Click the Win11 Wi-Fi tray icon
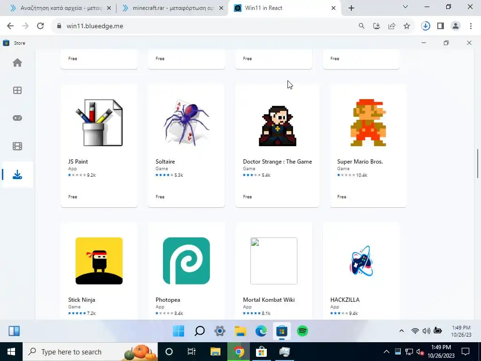Image resolution: width=481 pixels, height=361 pixels. pos(415,331)
